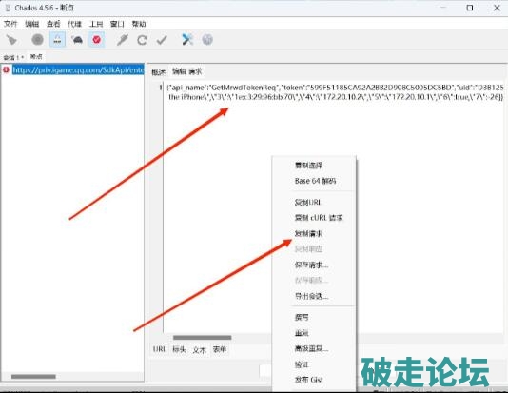Click the session list's horizontal scrollbar thumb
The height and width of the screenshot is (393, 508).
click(33, 377)
